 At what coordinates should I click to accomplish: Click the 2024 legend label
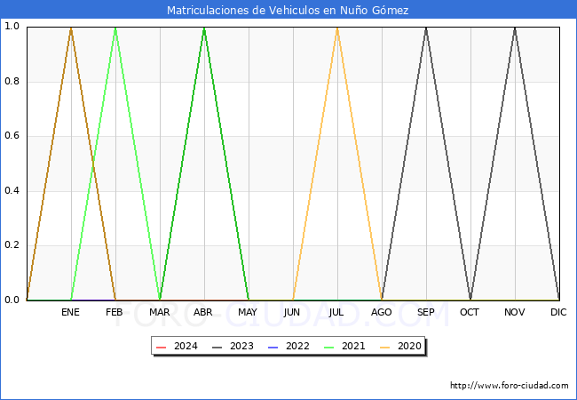pos(186,346)
